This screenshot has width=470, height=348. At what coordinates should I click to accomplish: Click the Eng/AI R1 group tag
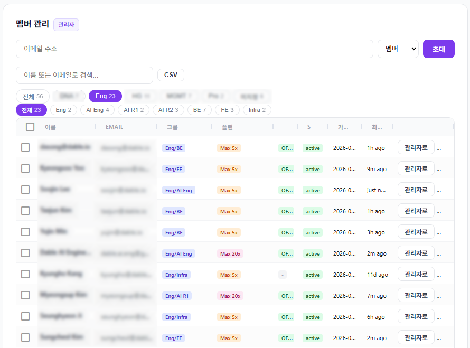coord(177,296)
